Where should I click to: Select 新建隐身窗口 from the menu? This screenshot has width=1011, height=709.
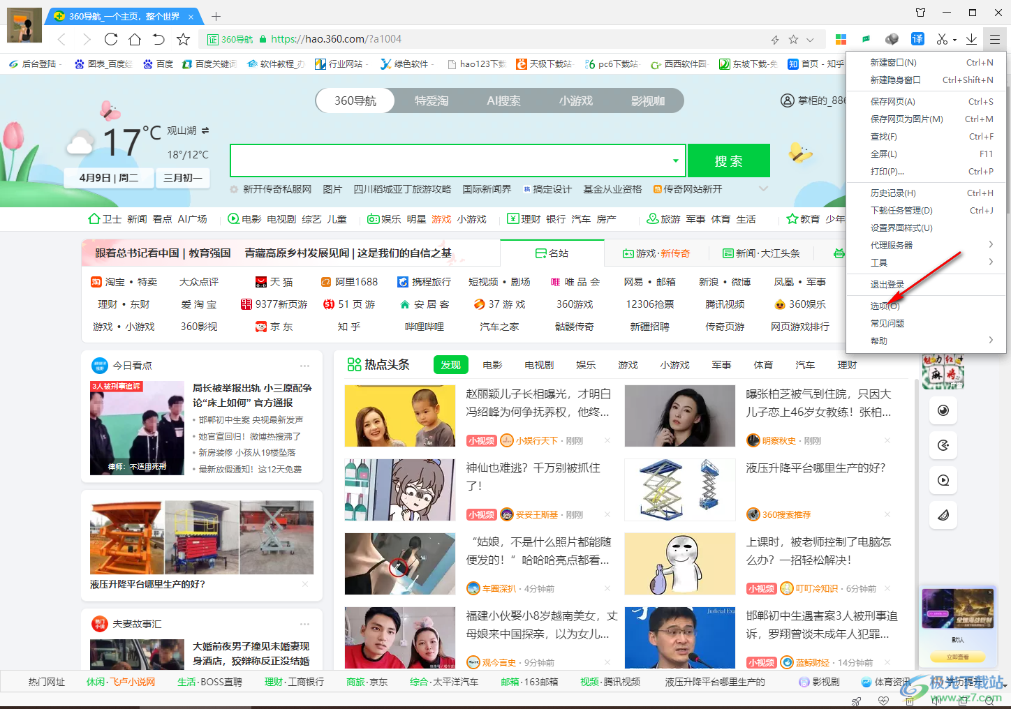point(926,80)
